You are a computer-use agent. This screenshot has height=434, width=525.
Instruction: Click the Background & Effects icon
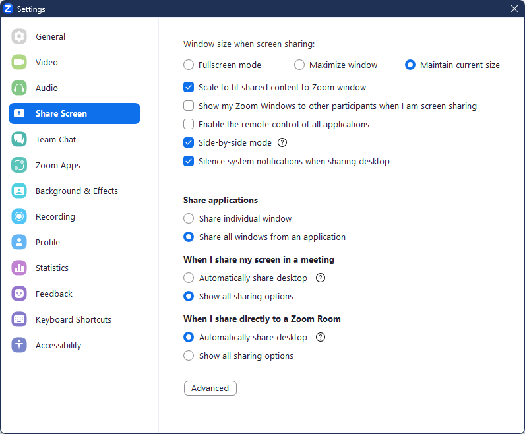coord(19,191)
